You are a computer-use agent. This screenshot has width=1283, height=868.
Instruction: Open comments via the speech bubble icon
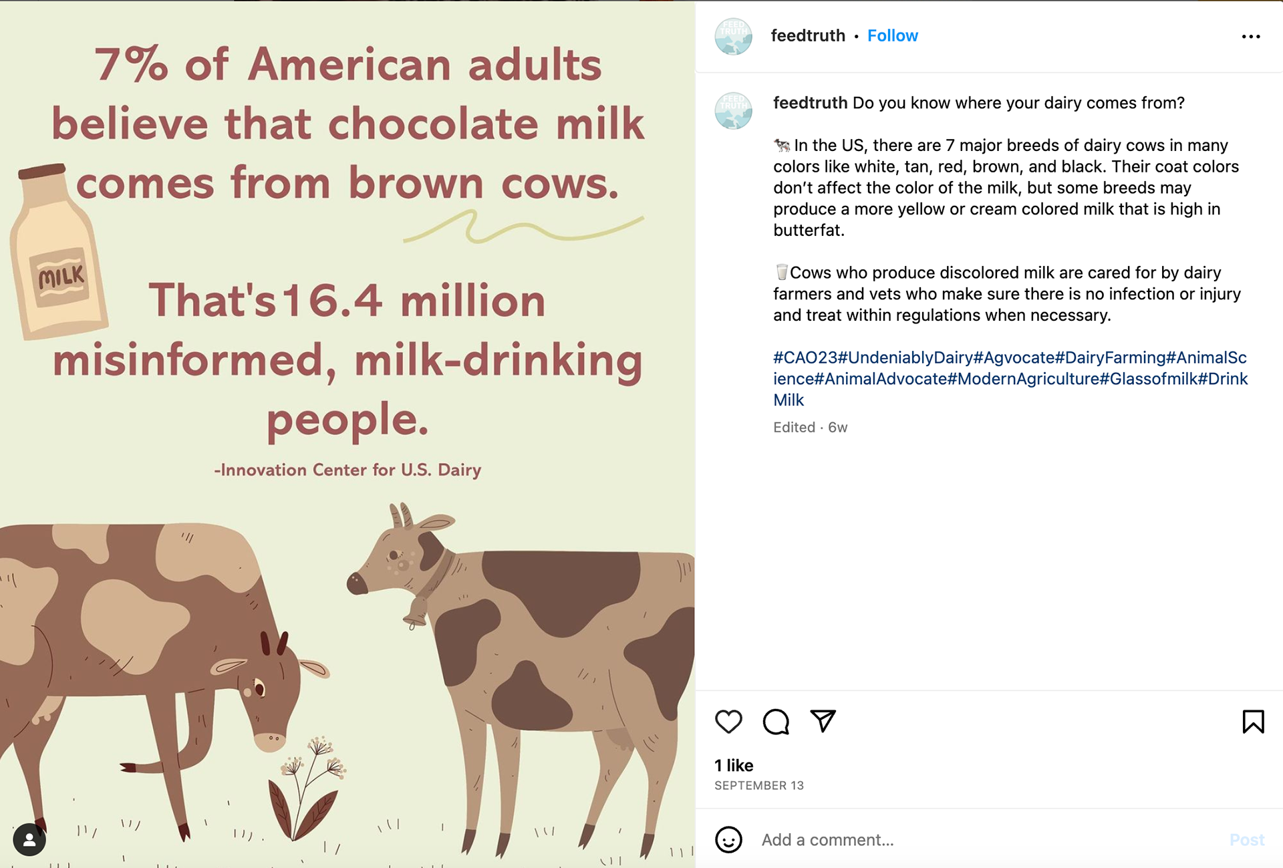tap(776, 722)
